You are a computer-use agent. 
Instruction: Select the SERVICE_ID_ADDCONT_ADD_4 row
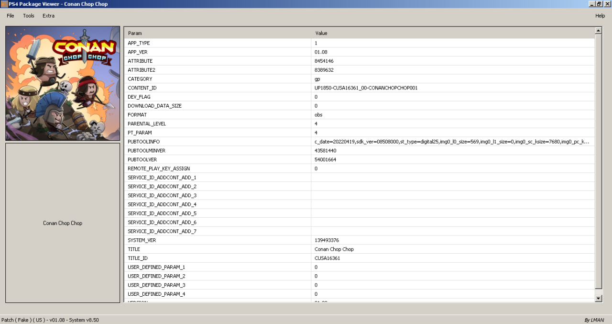[359, 204]
